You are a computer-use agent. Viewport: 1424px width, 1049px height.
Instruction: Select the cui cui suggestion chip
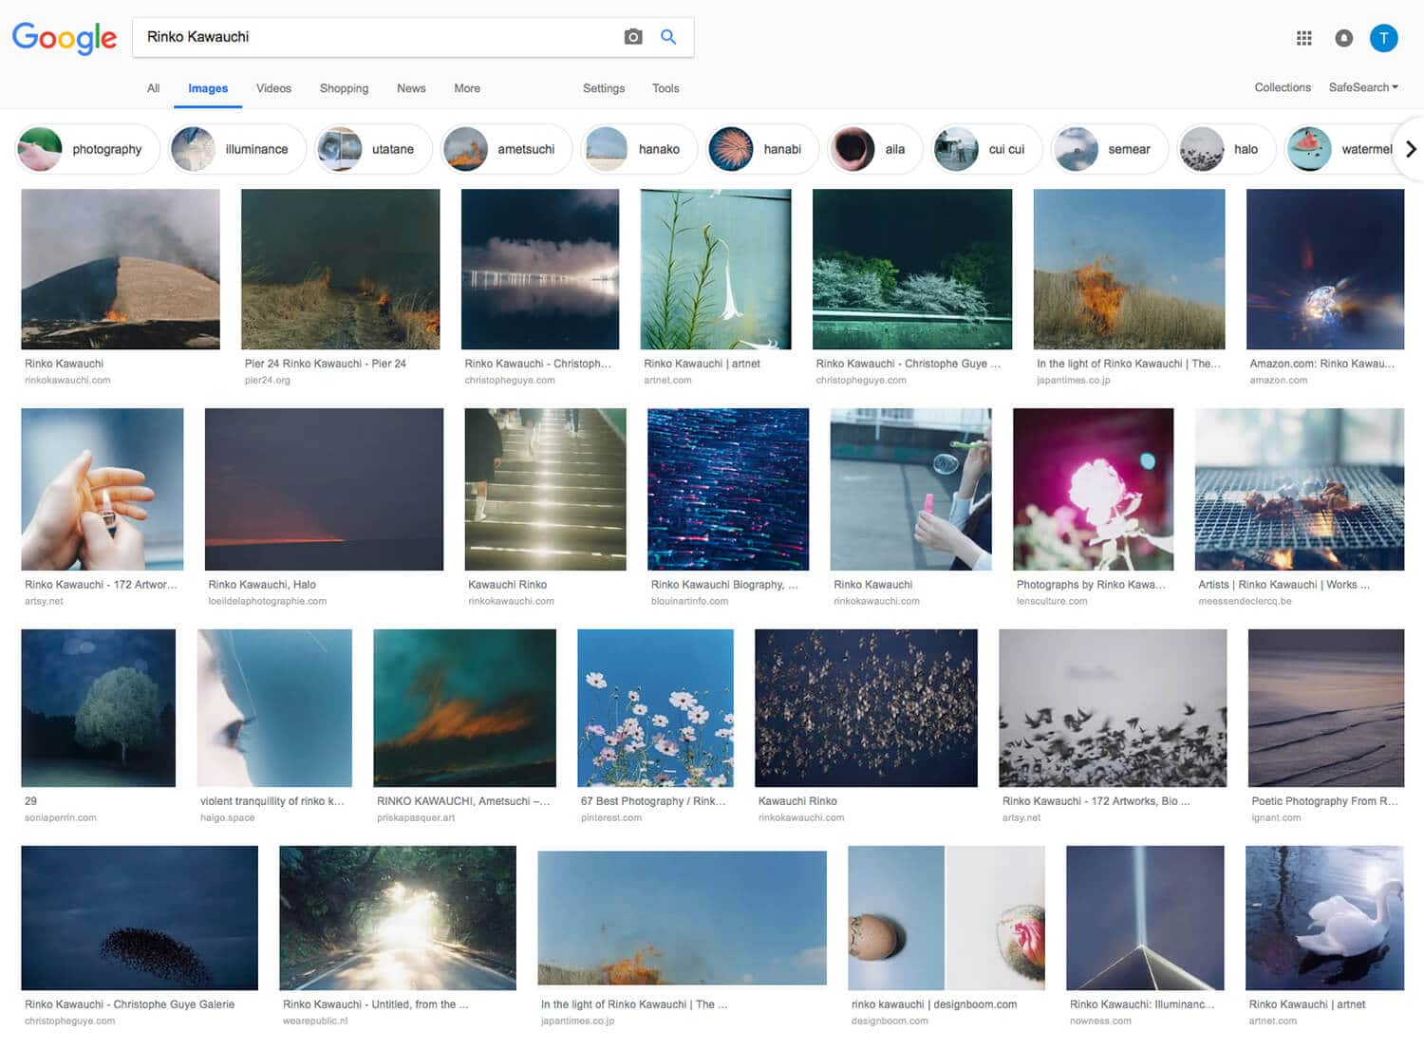click(x=987, y=149)
